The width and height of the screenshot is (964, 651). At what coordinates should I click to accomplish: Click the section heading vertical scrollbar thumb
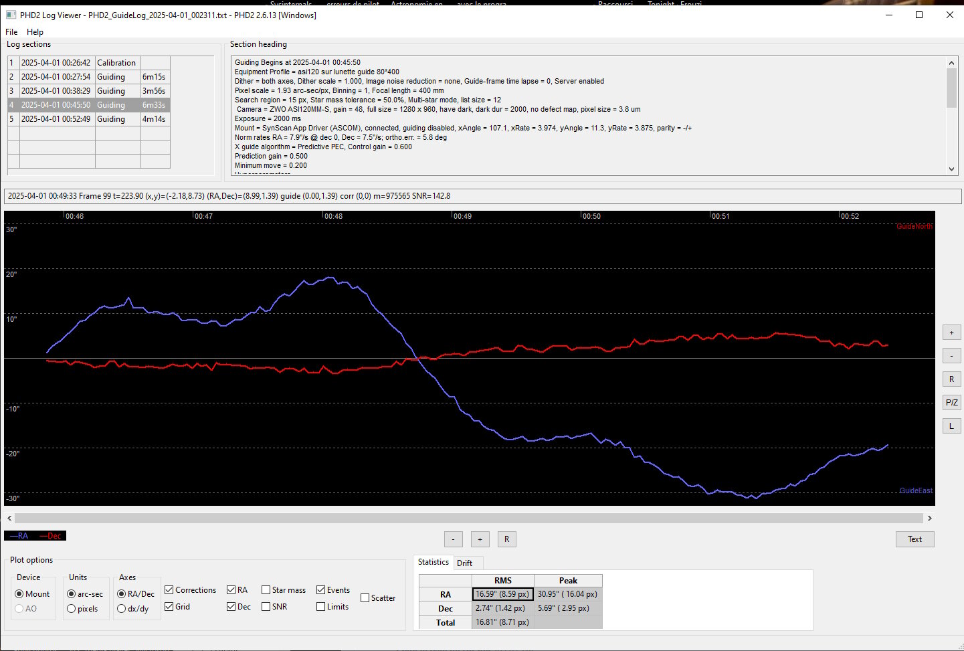coord(952,88)
